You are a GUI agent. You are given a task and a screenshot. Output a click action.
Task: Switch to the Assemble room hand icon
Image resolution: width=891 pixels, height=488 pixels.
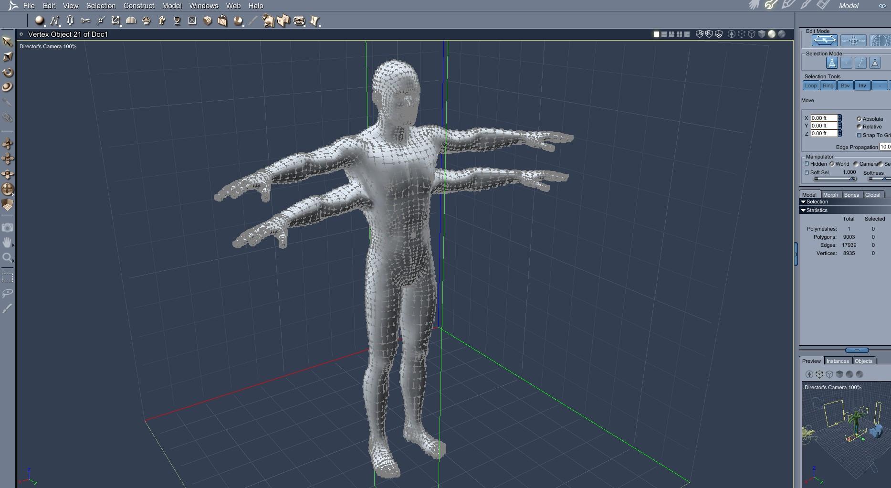[x=754, y=5]
